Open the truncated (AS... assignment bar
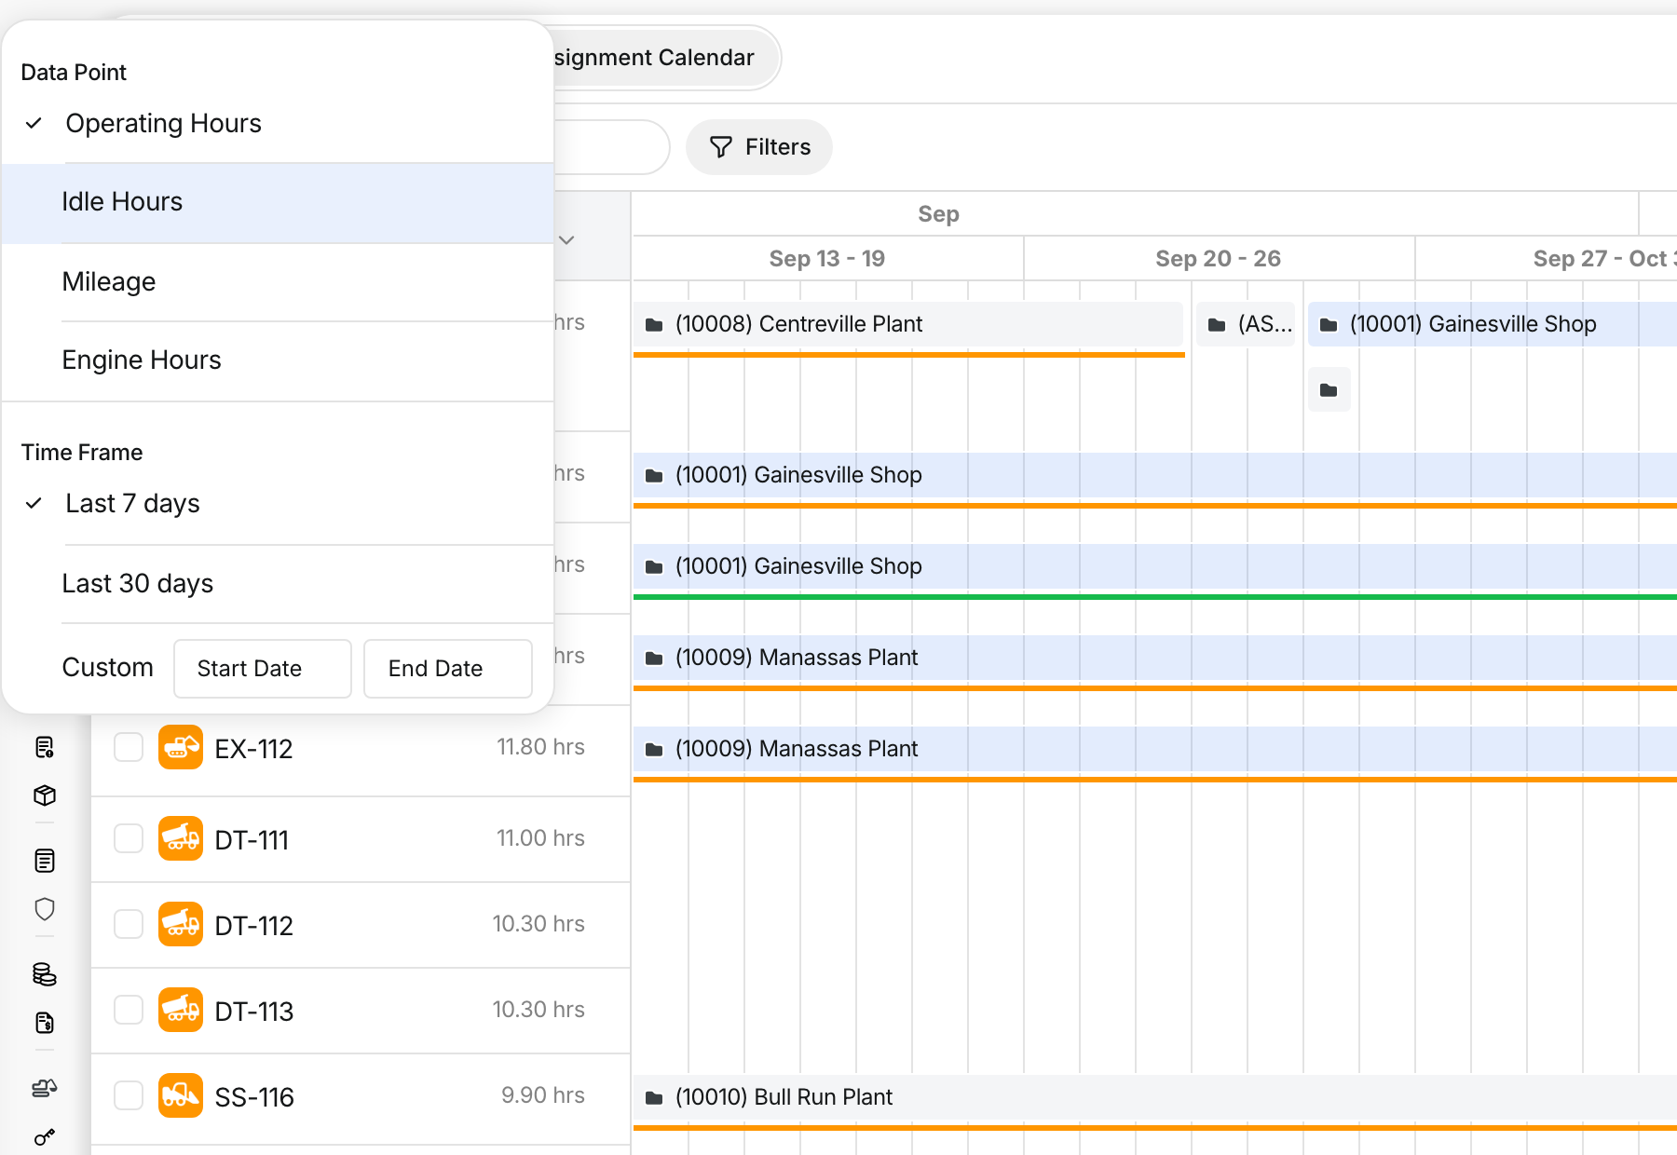Viewport: 1677px width, 1155px height. point(1246,324)
